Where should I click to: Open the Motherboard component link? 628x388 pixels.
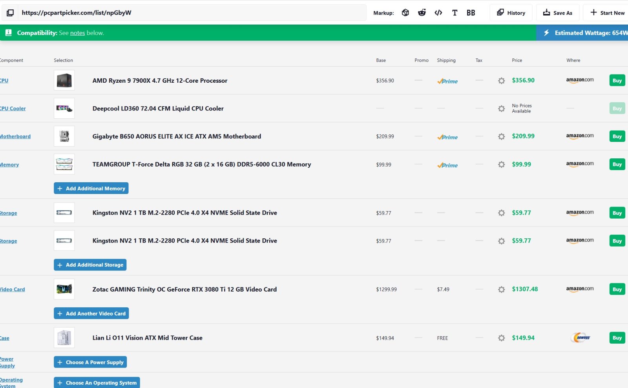pyautogui.click(x=15, y=136)
